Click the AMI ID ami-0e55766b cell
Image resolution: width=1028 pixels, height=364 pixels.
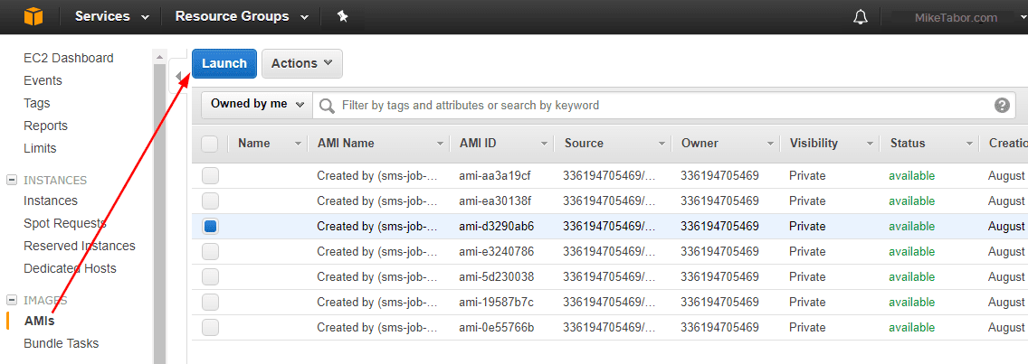(x=496, y=327)
